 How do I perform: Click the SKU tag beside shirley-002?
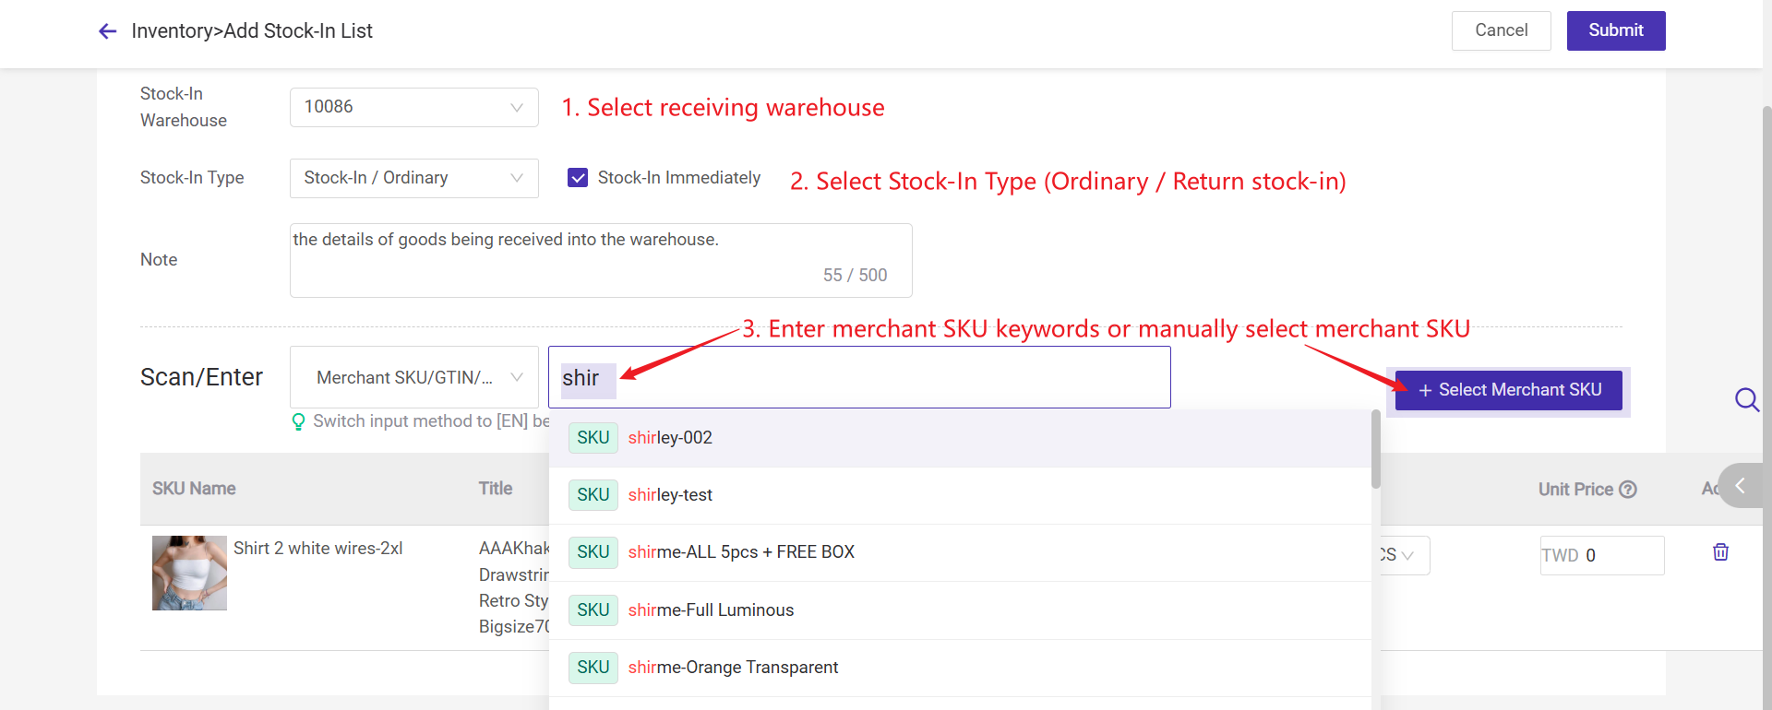point(593,438)
